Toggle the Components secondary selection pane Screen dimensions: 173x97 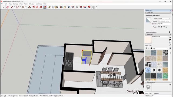(170, 85)
